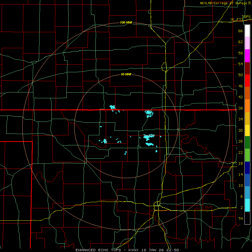Viewport: 252px width, 252px height.
Task: Click the '50 NMI' range ring label
Action: tap(126, 74)
